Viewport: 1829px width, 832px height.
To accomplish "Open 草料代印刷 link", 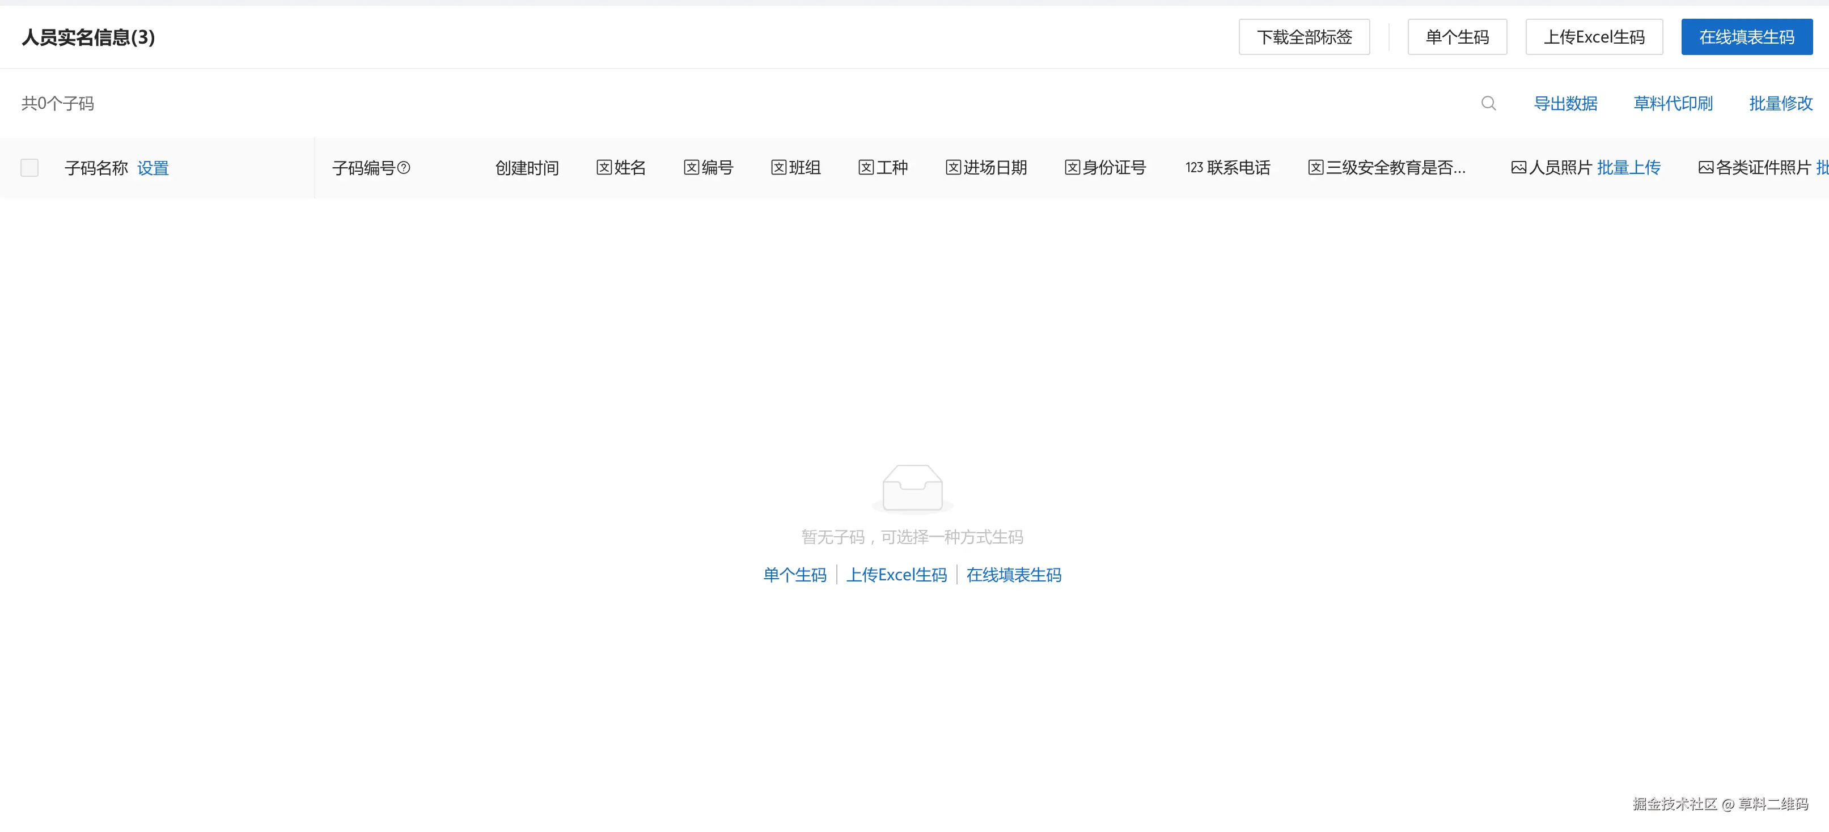I will (x=1673, y=104).
